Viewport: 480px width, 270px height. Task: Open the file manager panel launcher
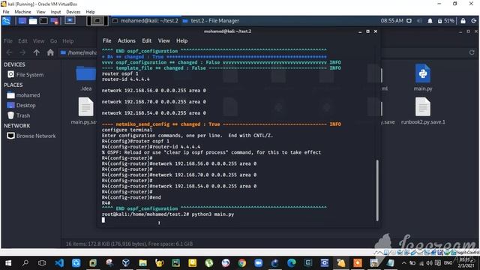[33, 21]
